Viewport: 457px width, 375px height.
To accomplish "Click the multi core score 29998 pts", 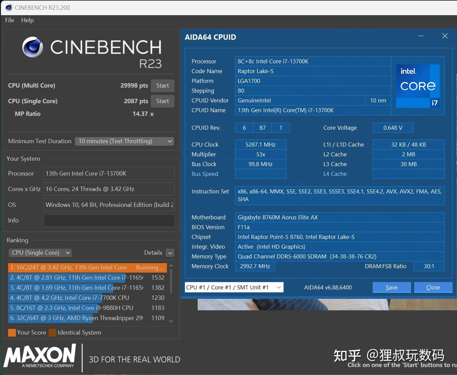I will coord(134,86).
